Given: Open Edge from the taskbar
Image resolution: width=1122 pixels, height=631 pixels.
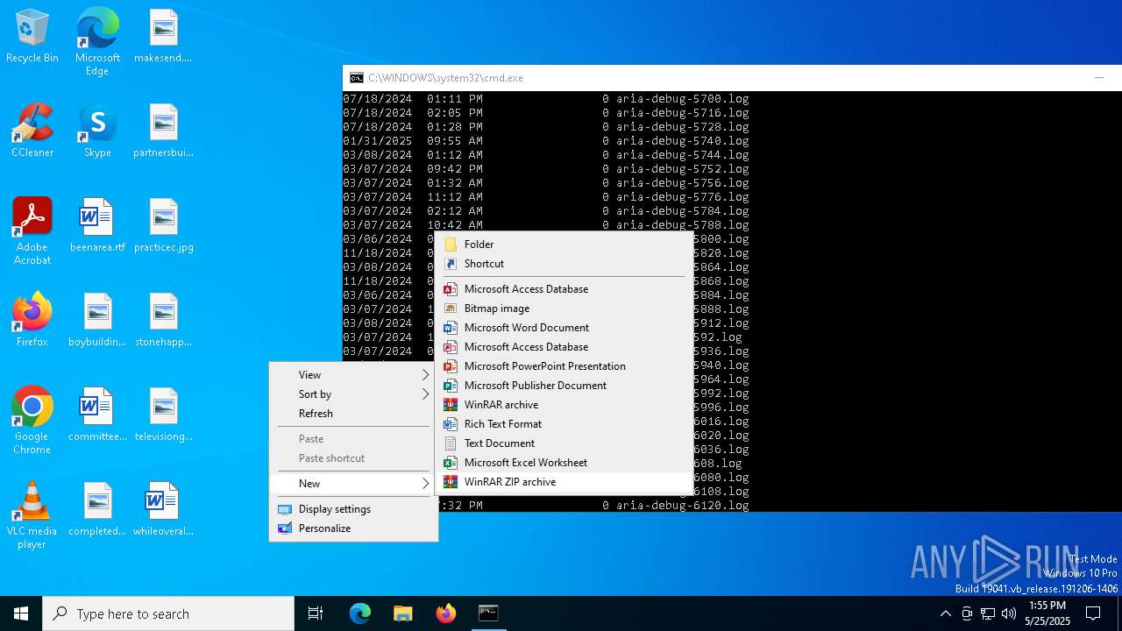Looking at the screenshot, I should [360, 613].
